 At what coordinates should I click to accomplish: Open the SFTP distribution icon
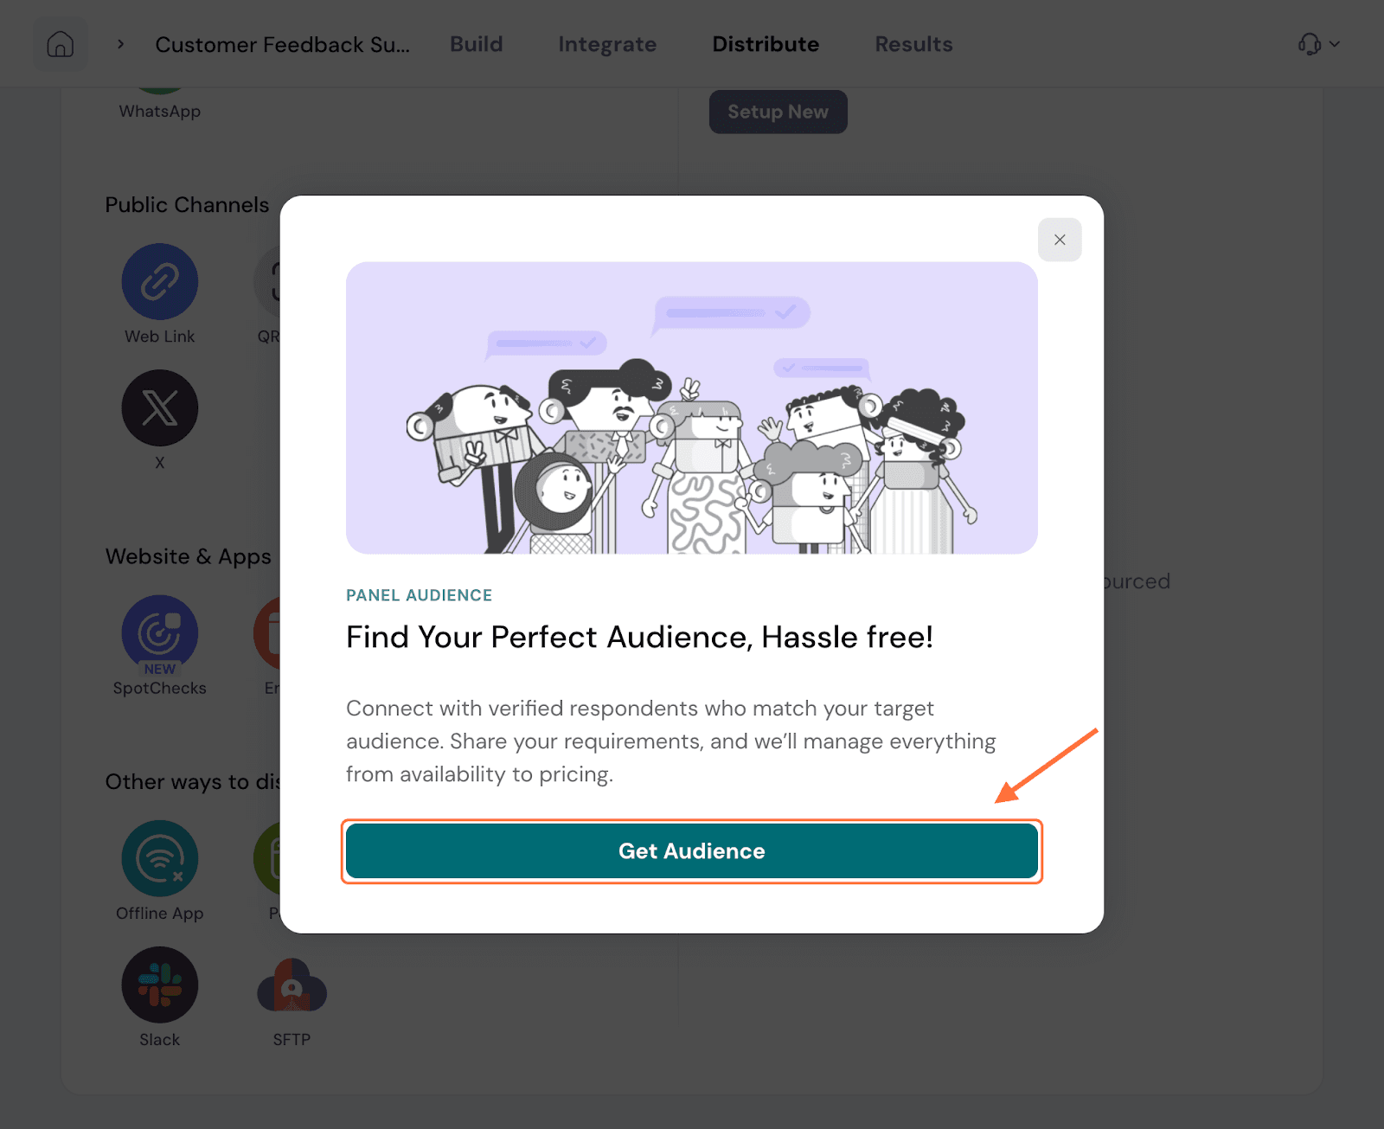click(x=292, y=985)
